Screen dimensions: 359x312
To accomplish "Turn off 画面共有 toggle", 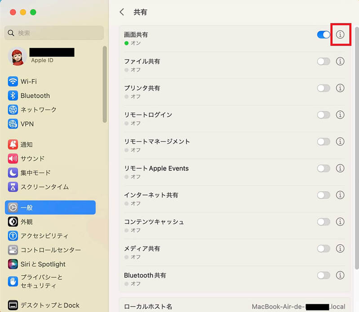I will click(x=324, y=35).
